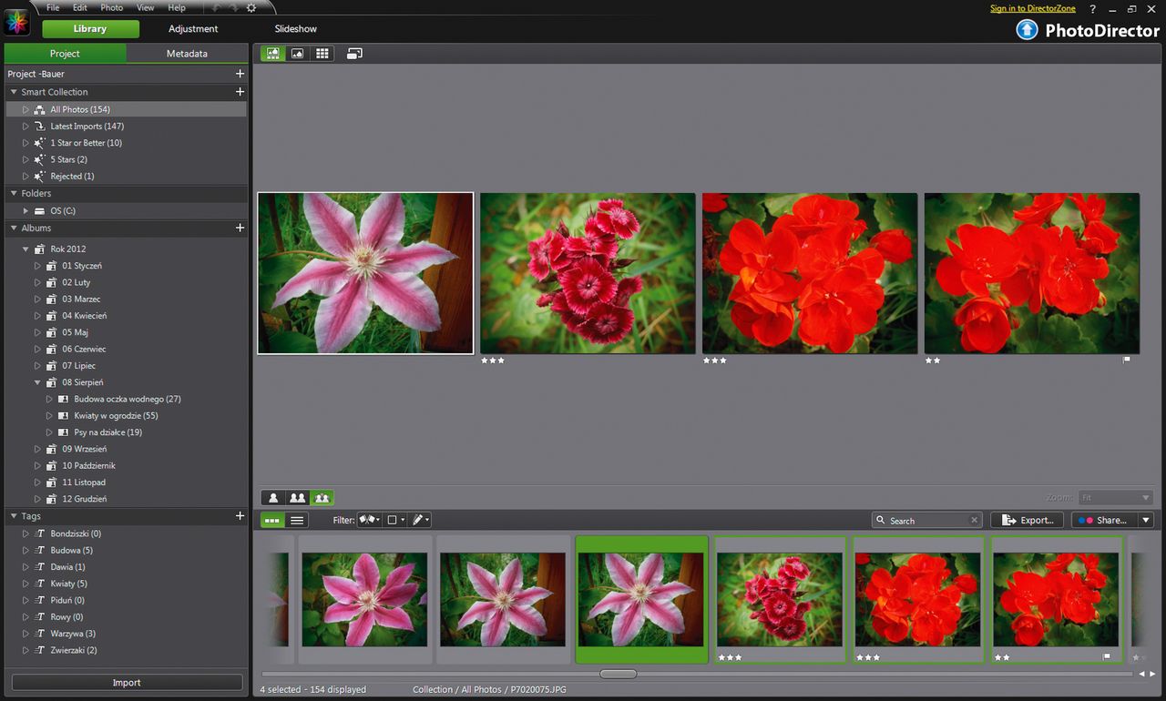
Task: Add a new smart collection
Action: (x=240, y=92)
